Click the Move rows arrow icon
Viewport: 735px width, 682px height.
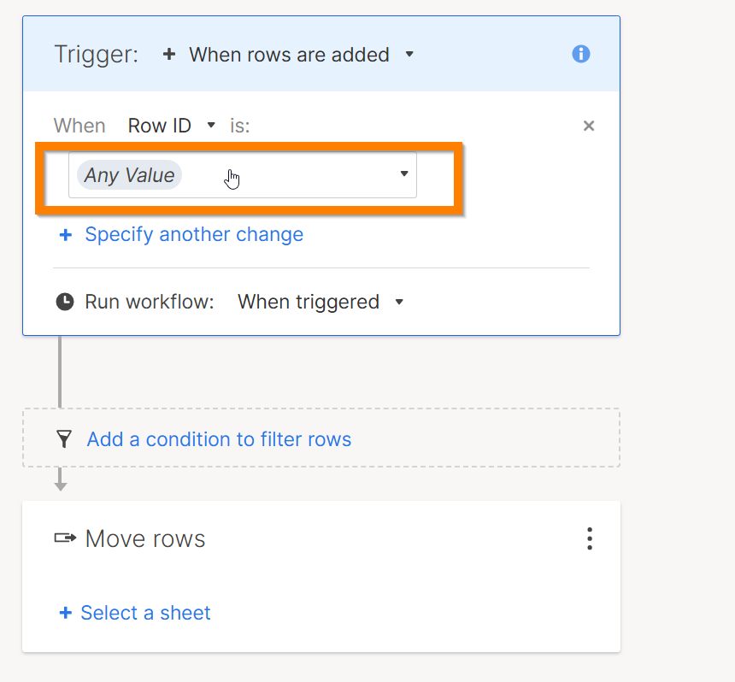coord(65,538)
